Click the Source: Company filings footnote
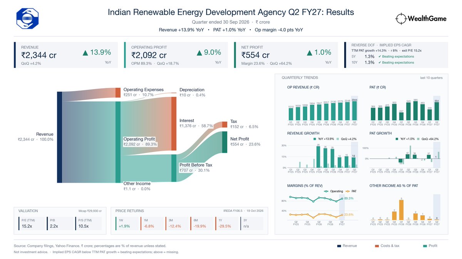Screen dimensions: 462x259 pos(90,246)
